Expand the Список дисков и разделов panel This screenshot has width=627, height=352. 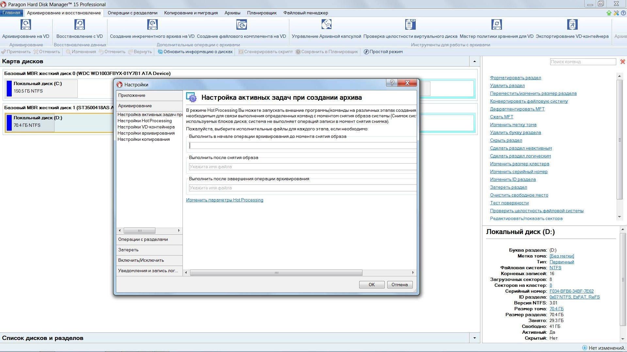pos(474,338)
